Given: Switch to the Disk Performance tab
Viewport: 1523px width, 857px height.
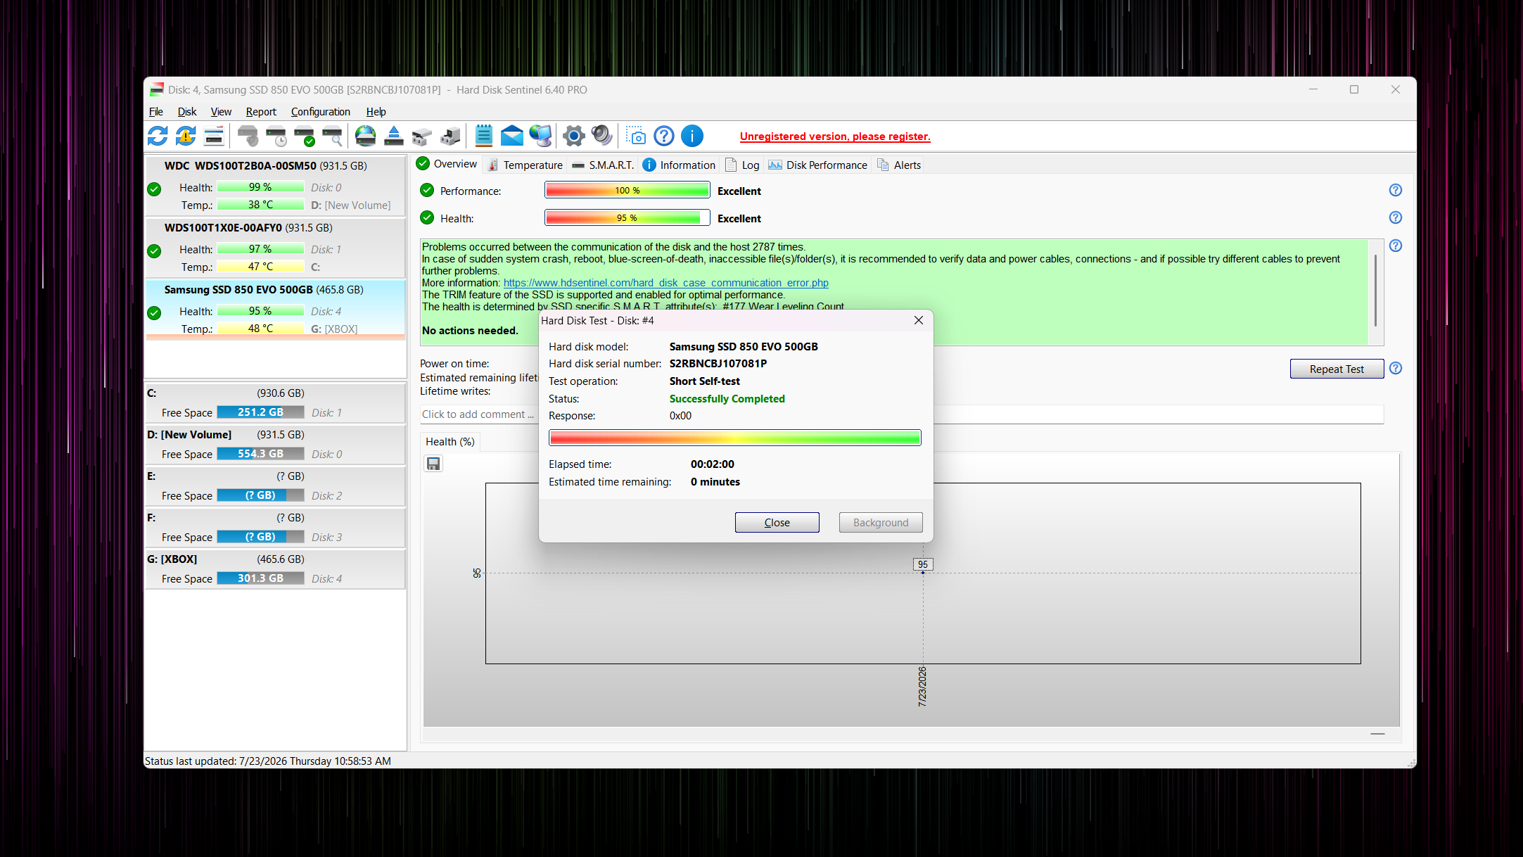Looking at the screenshot, I should [817, 165].
